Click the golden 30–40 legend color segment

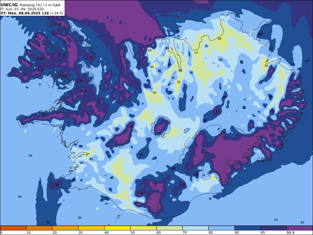click(x=91, y=228)
